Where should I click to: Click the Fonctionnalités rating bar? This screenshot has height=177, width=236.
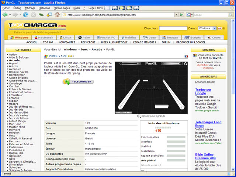click(x=176, y=137)
